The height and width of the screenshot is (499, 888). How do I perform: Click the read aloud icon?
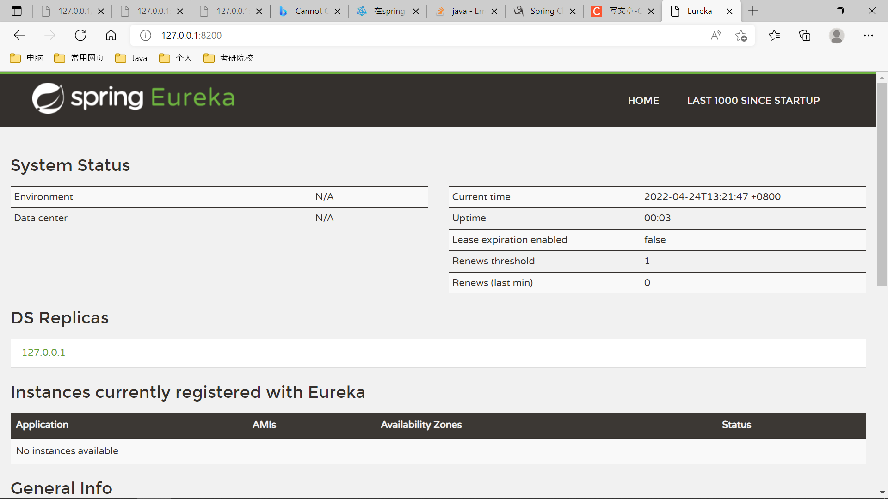(716, 36)
